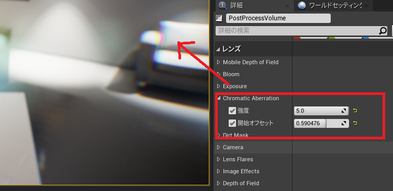This screenshot has height=191, width=393.
Task: Expand Mobile Depth of Field section
Action: pyautogui.click(x=218, y=62)
